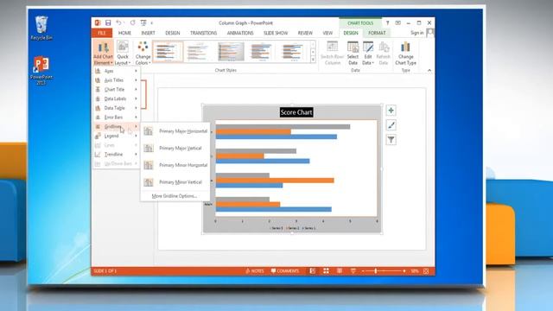Click the Sign in link
This screenshot has width=553, height=311.
416,33
